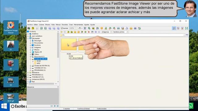Open the 100% zoom level dropdown
198x111 pixels.
76,28
